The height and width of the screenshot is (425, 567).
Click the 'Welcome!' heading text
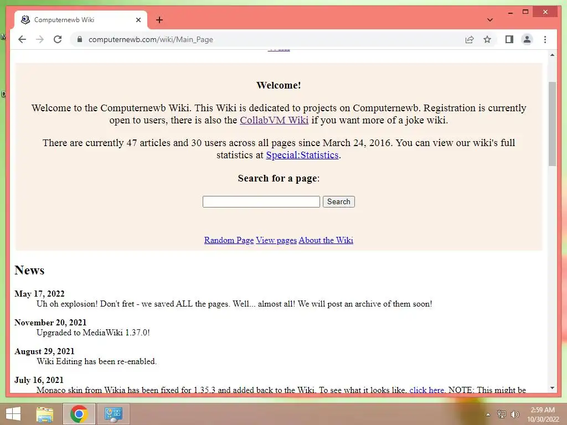tap(279, 85)
